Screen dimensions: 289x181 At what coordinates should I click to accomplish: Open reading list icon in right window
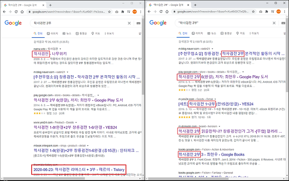(273, 11)
